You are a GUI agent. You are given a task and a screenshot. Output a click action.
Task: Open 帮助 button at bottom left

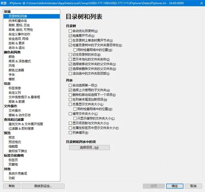[12, 186]
